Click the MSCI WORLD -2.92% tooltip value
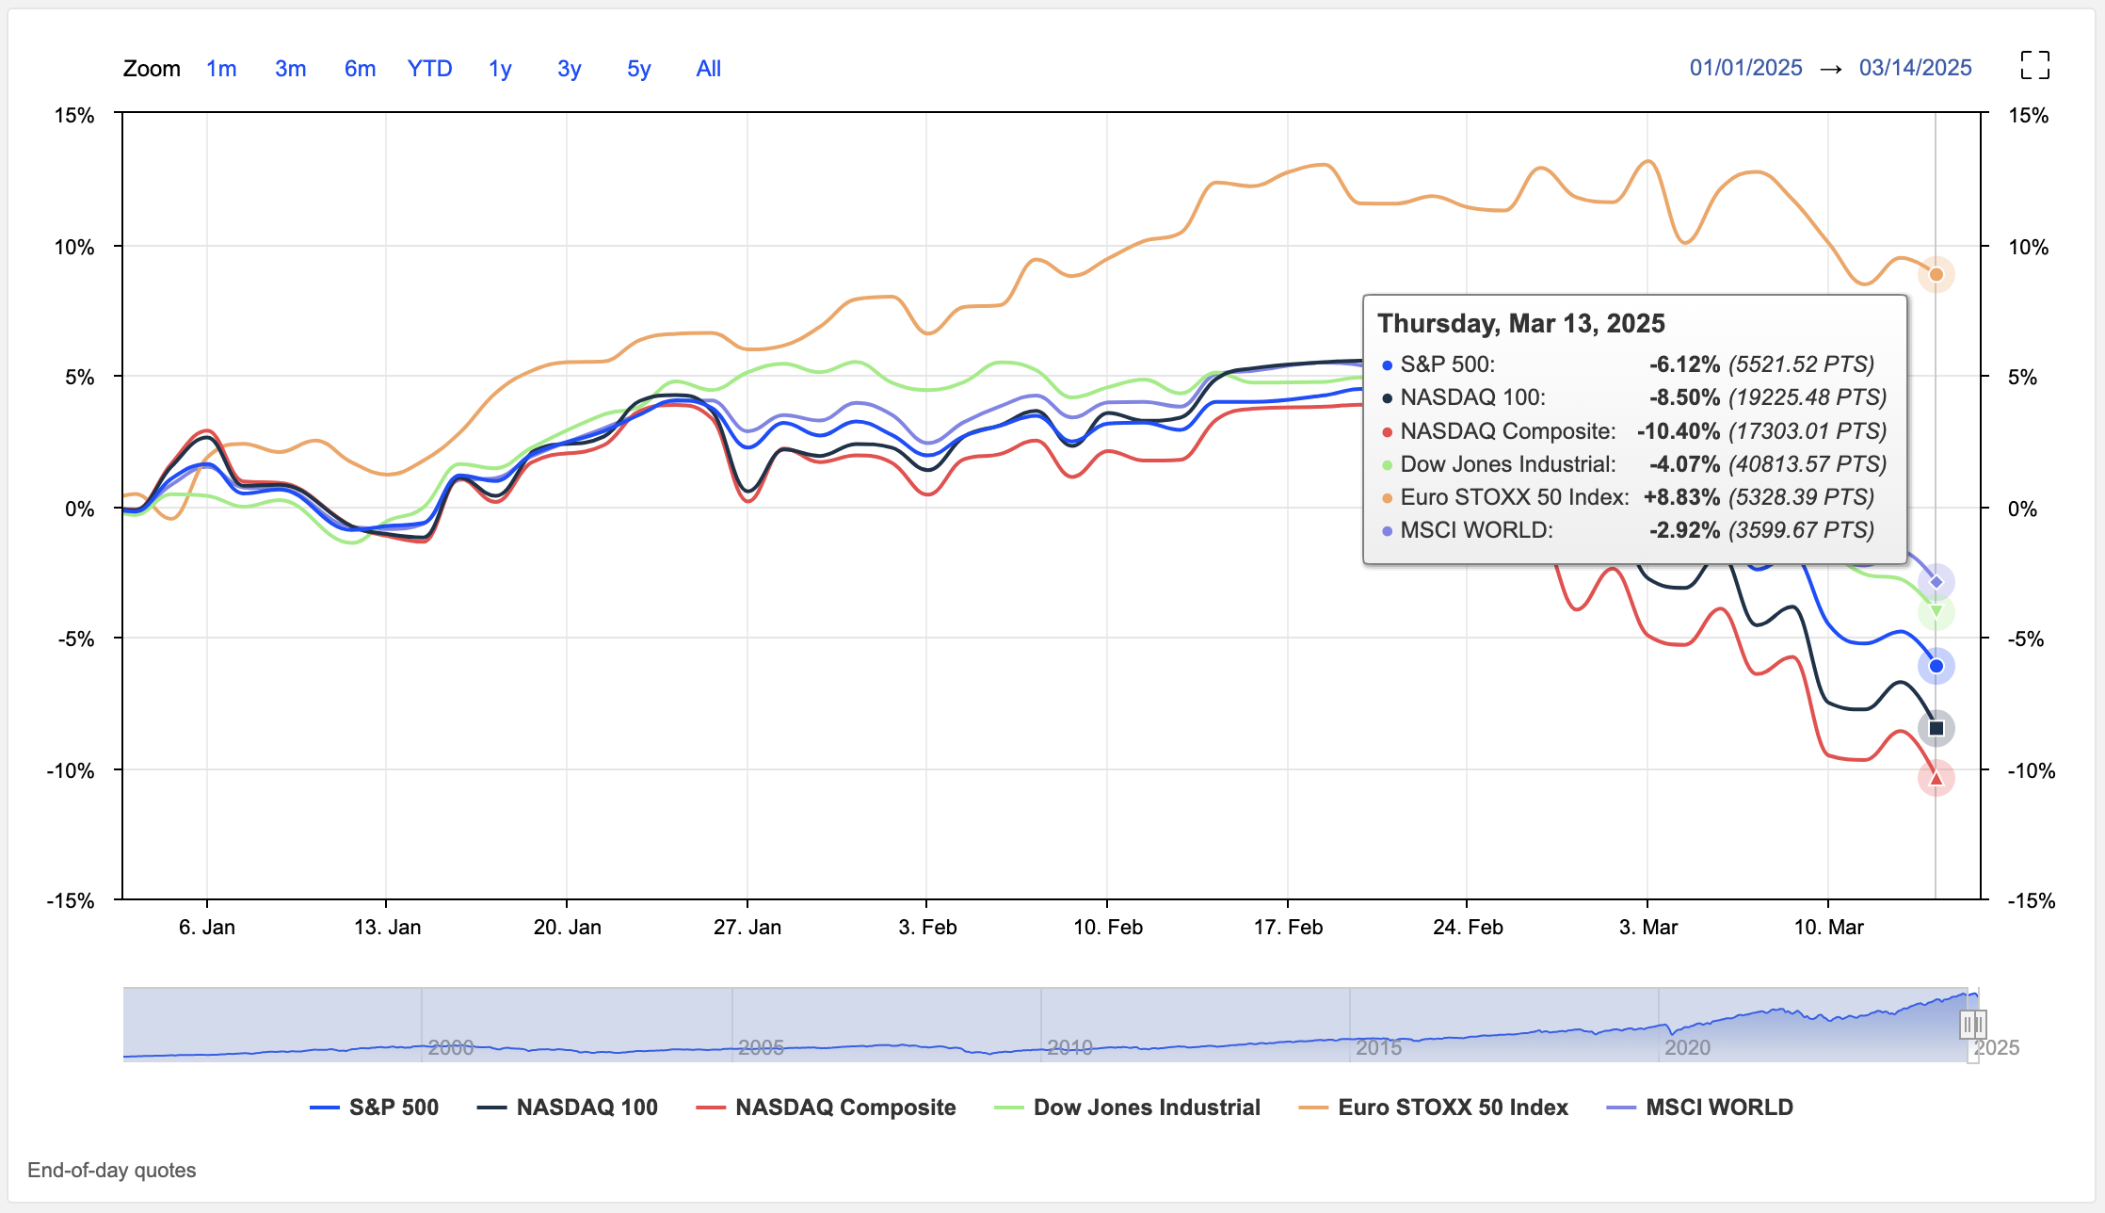 [x=1684, y=530]
